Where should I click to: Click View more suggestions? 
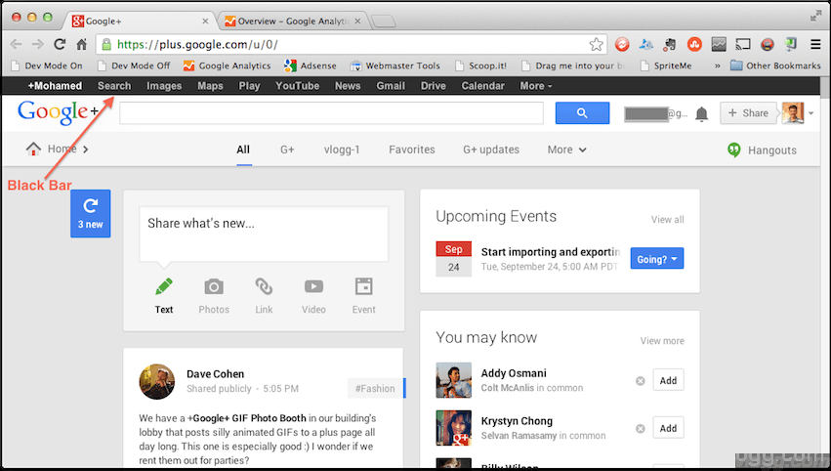click(x=662, y=341)
